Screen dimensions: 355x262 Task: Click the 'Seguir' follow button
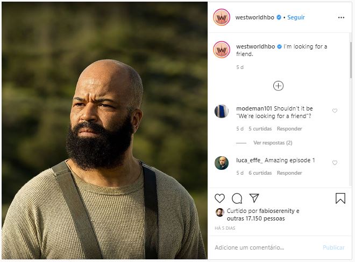click(296, 17)
